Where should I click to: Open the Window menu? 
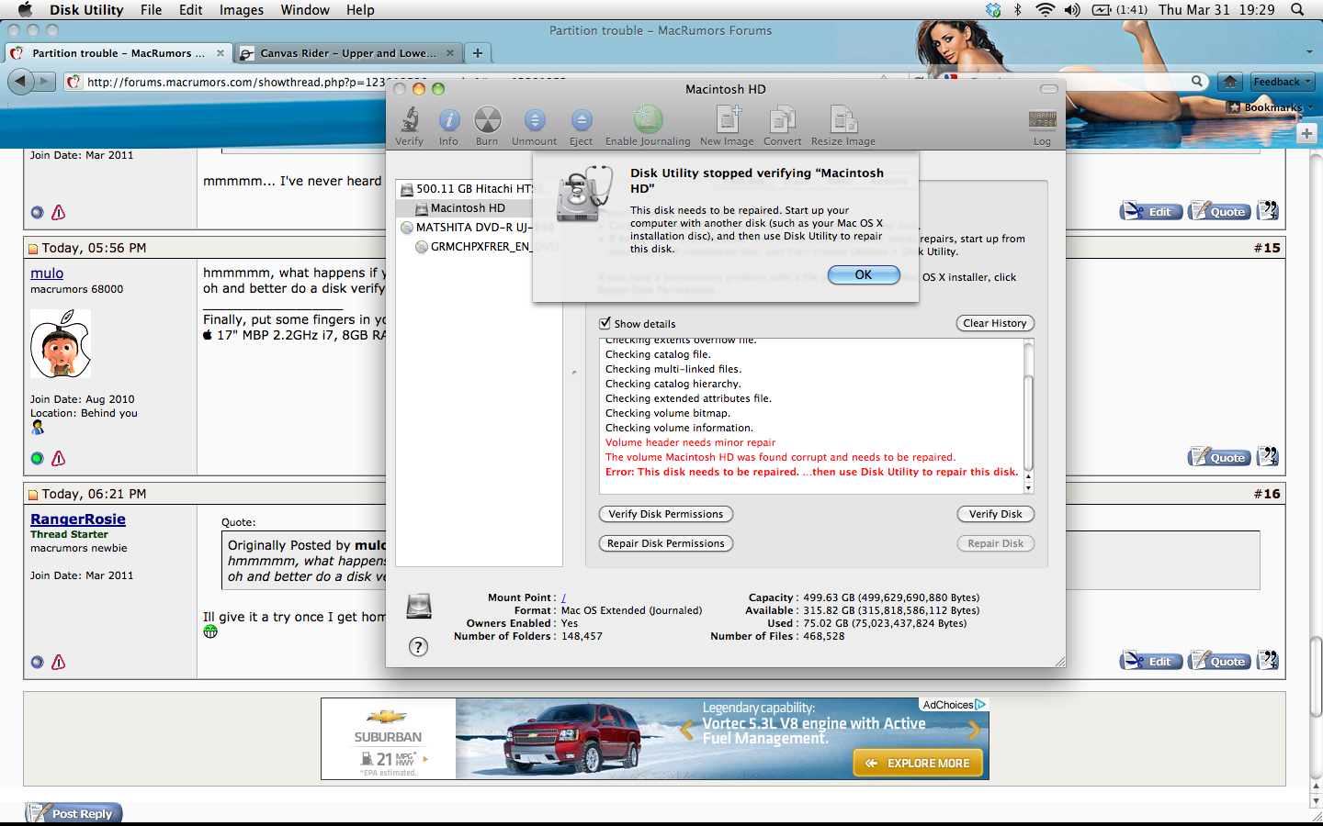305,9
